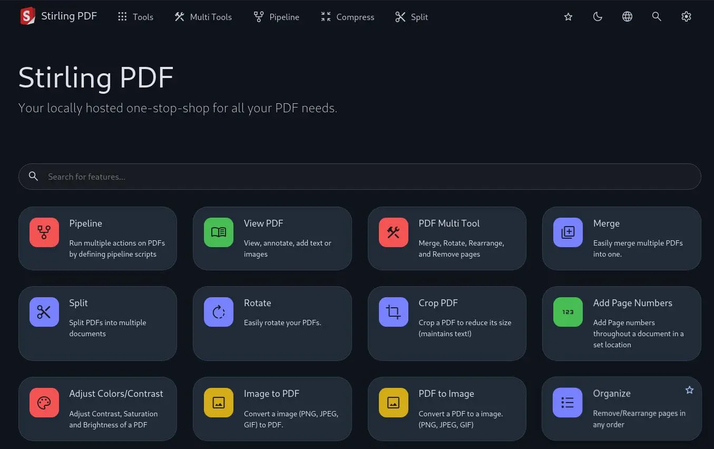Viewport: 714px width, 449px height.
Task: Click the PDF to Image icon
Action: [x=394, y=403]
